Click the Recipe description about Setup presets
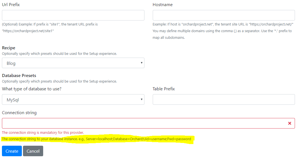Viewport: 298px width, 159px height. (59, 54)
